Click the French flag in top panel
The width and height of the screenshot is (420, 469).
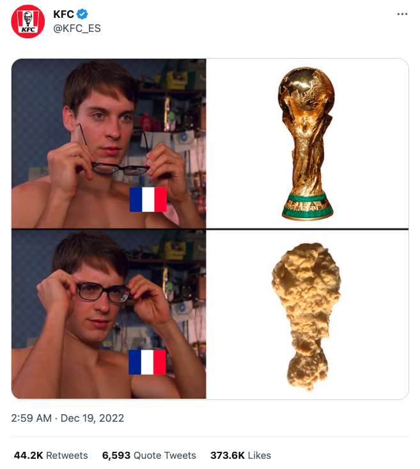pos(148,199)
